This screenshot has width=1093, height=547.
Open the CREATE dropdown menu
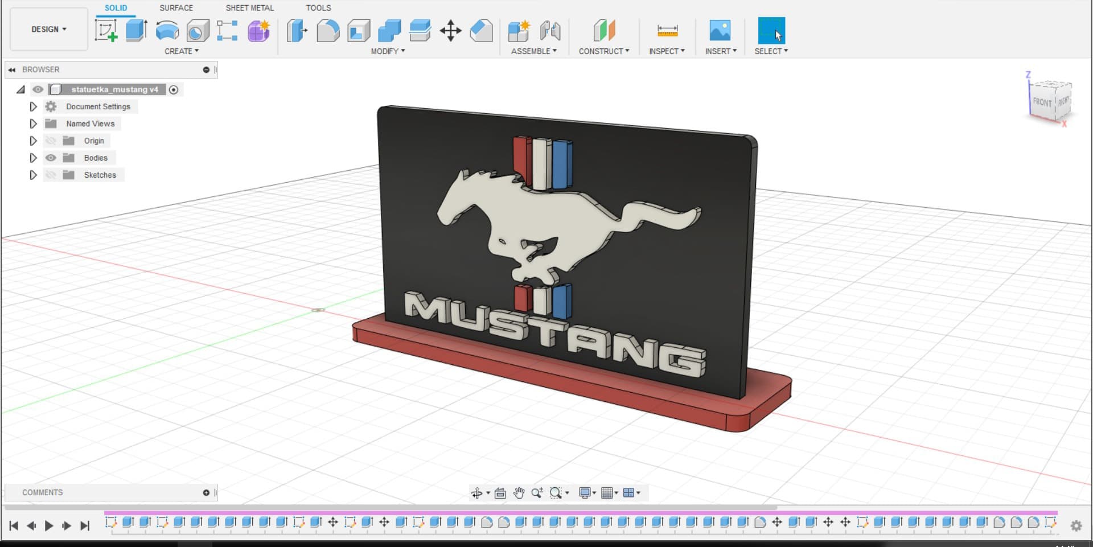coord(182,51)
